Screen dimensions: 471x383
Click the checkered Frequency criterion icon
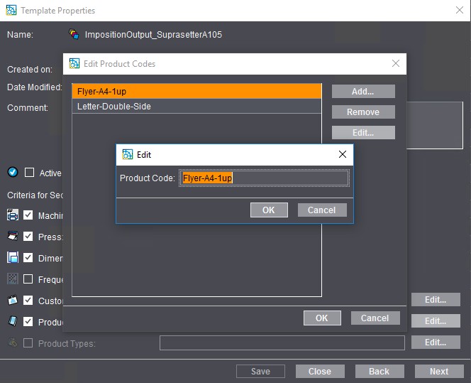pos(13,279)
